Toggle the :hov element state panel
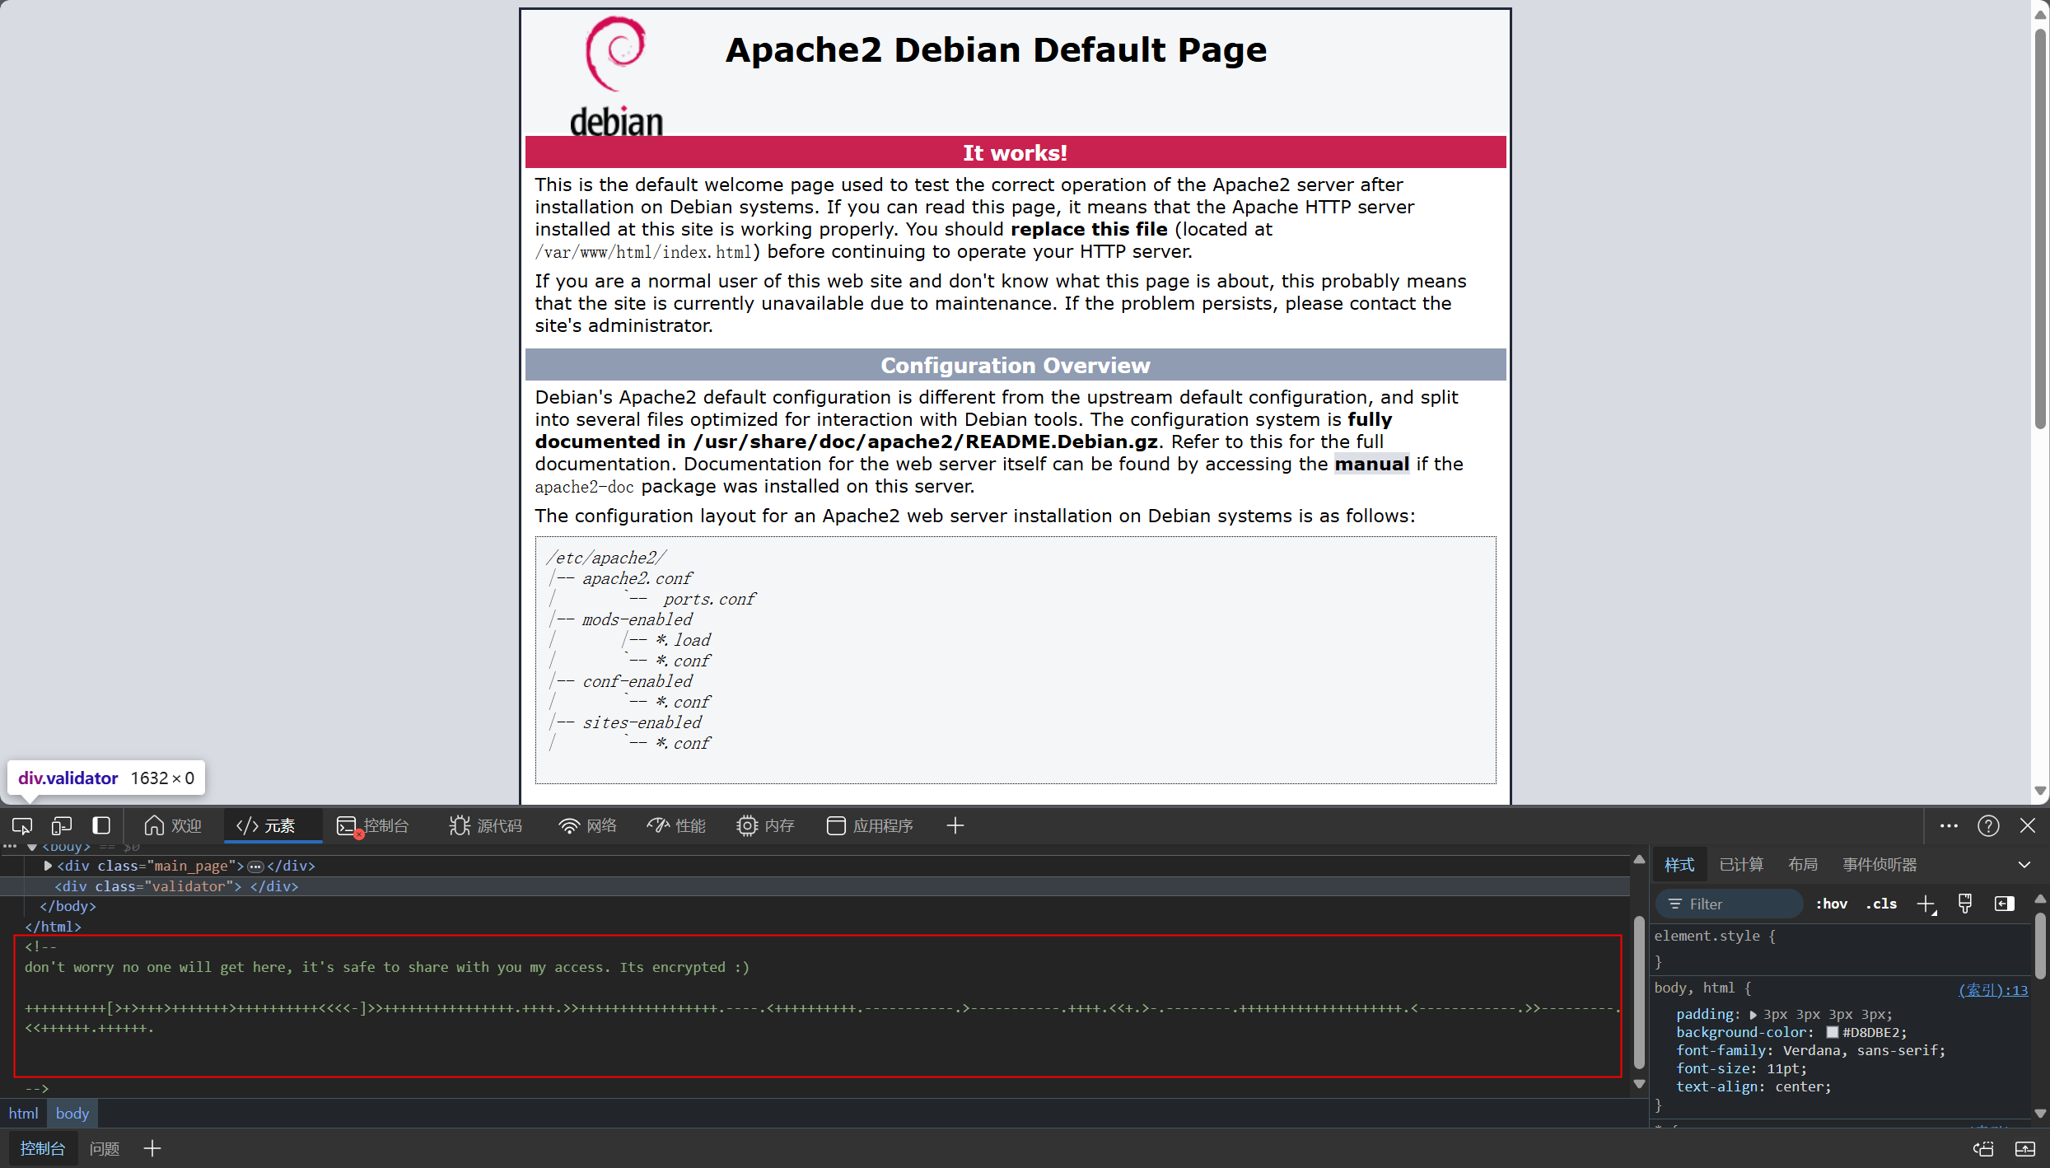This screenshot has width=2050, height=1168. (x=1831, y=904)
